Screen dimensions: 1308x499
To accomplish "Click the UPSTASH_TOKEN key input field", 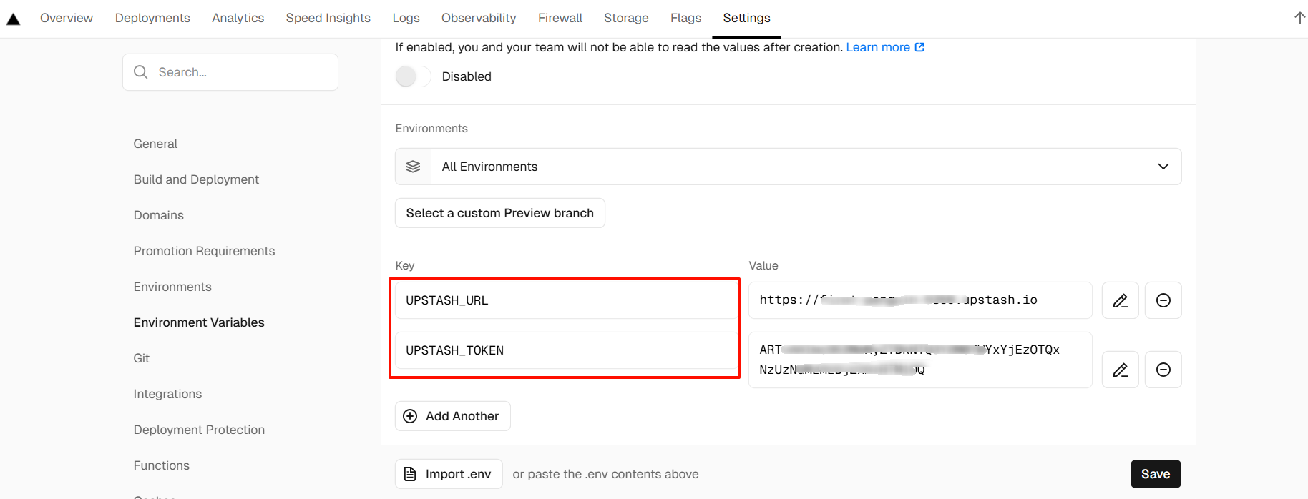I will point(565,350).
